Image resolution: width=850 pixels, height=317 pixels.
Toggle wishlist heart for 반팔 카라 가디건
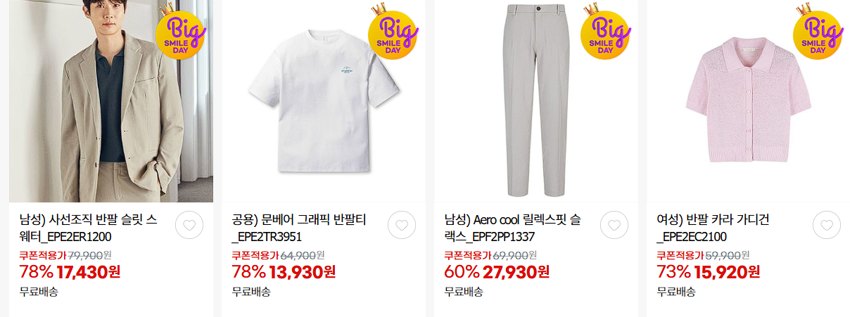click(827, 225)
